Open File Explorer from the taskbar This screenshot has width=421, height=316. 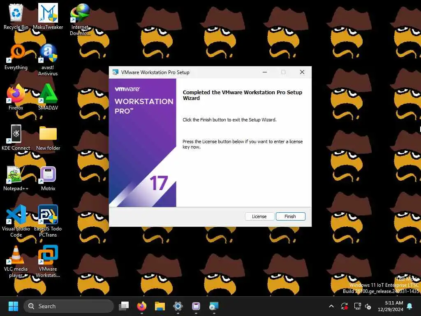(x=160, y=306)
